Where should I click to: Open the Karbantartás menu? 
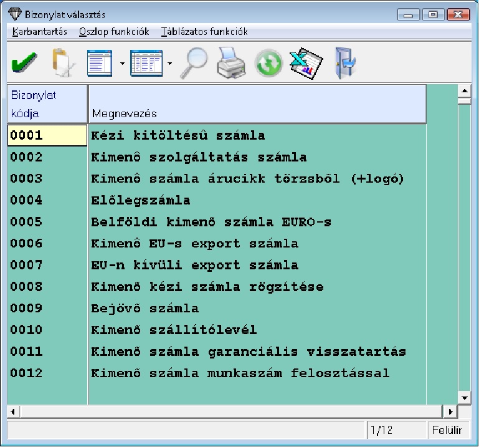tap(40, 31)
